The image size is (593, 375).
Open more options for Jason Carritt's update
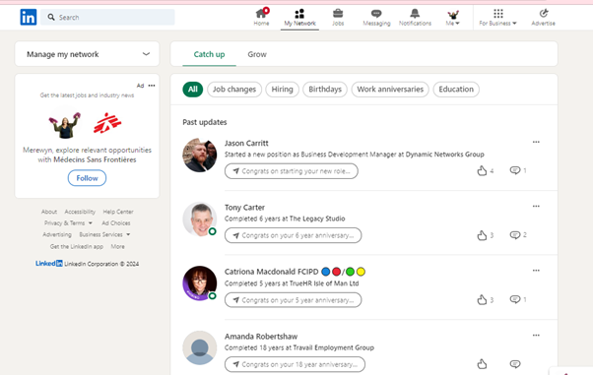pyautogui.click(x=536, y=142)
